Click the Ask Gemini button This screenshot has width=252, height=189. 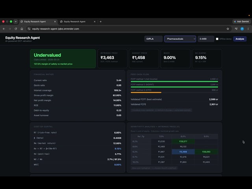241,22
